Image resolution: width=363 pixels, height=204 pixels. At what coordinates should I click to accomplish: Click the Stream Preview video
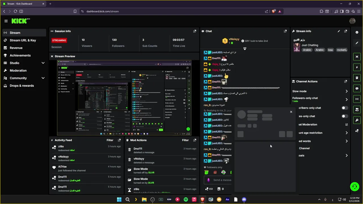click(x=124, y=98)
